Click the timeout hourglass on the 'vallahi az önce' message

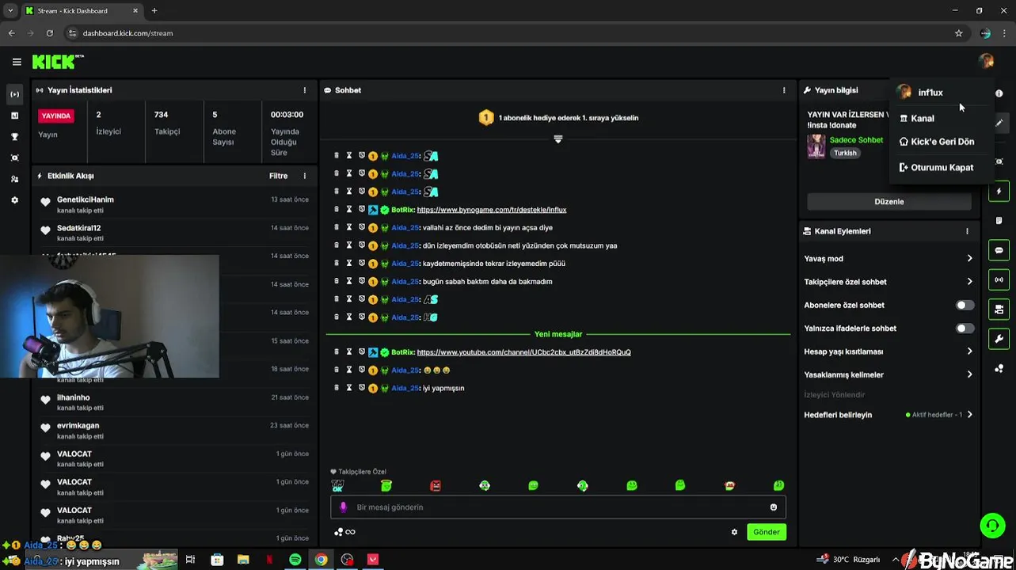[x=349, y=227]
